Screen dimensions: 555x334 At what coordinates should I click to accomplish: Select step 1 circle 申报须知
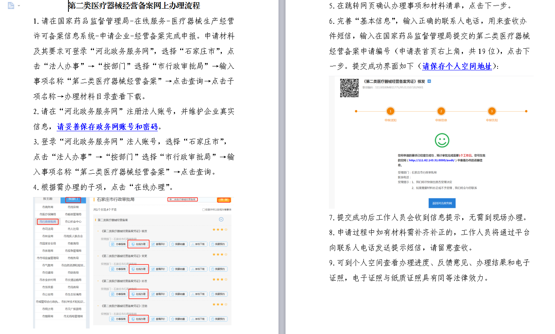(390, 111)
